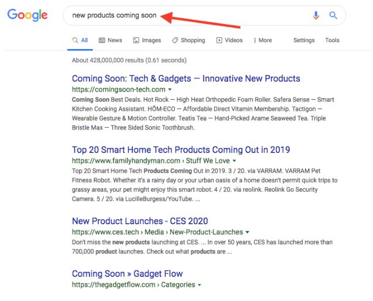Click the Google logo
Viewport: 373px width, 301px height.
[27, 15]
